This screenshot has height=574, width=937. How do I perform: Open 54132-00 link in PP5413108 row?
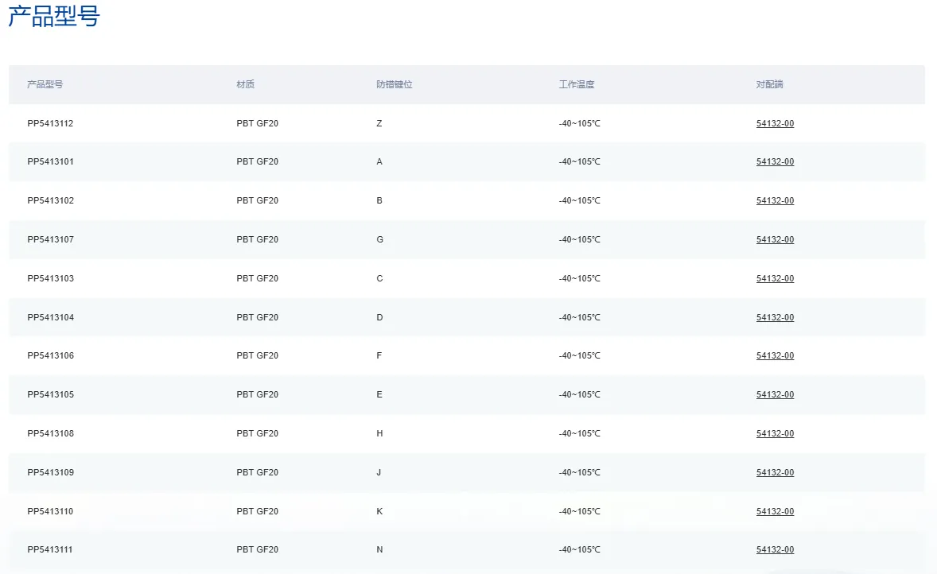pos(775,433)
